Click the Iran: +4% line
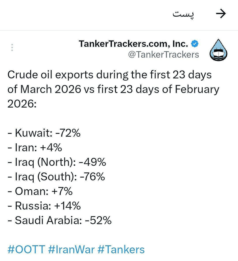The height and width of the screenshot is (261, 238). (35, 147)
